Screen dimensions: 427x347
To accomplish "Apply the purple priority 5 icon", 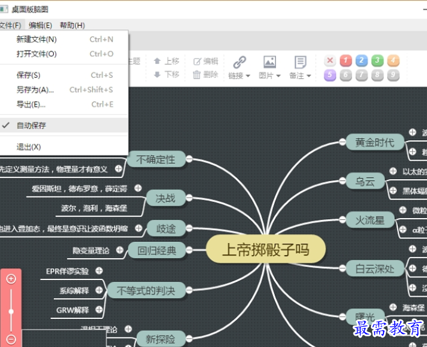I will [x=330, y=75].
